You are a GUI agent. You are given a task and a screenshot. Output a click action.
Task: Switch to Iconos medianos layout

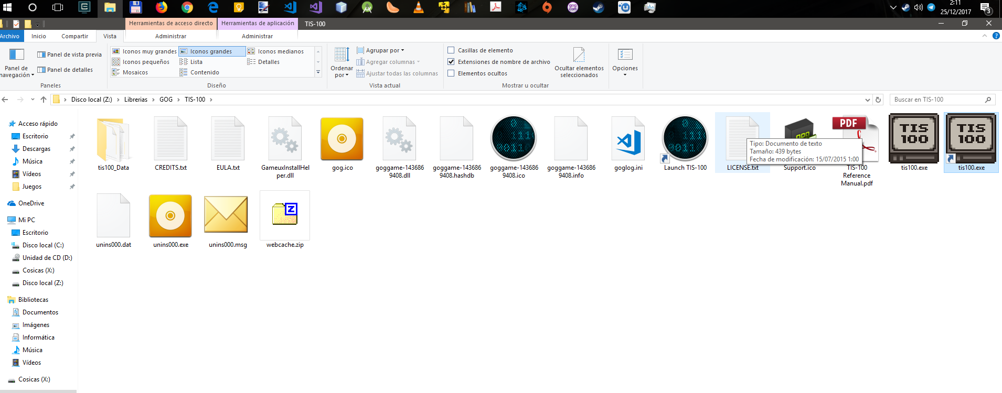(275, 51)
